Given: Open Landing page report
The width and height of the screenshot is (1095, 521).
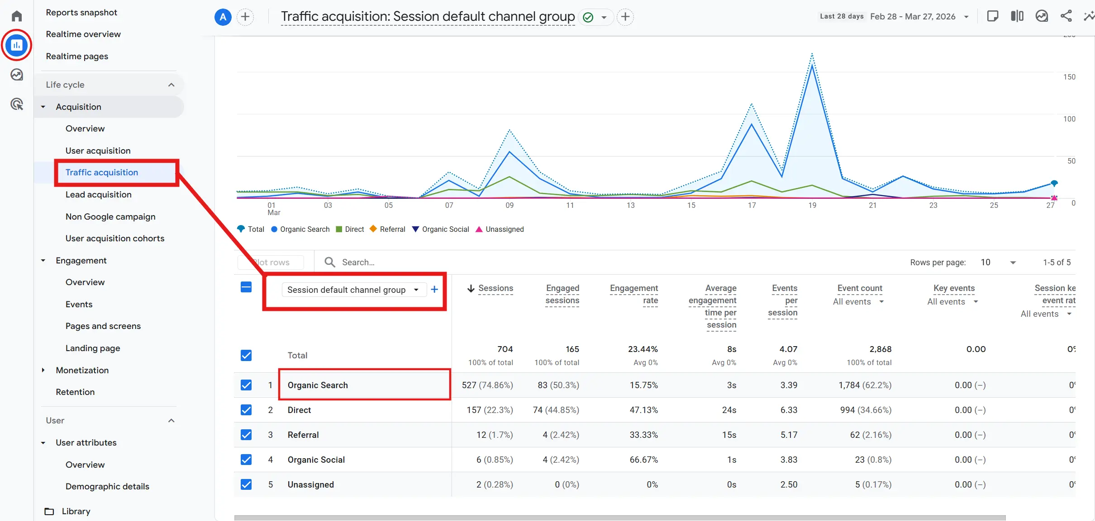Looking at the screenshot, I should 92,348.
